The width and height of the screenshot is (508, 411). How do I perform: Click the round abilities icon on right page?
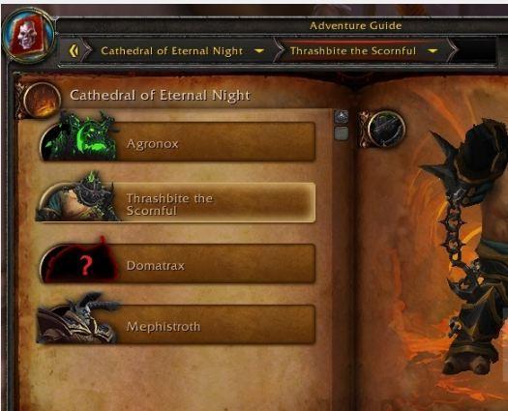386,129
